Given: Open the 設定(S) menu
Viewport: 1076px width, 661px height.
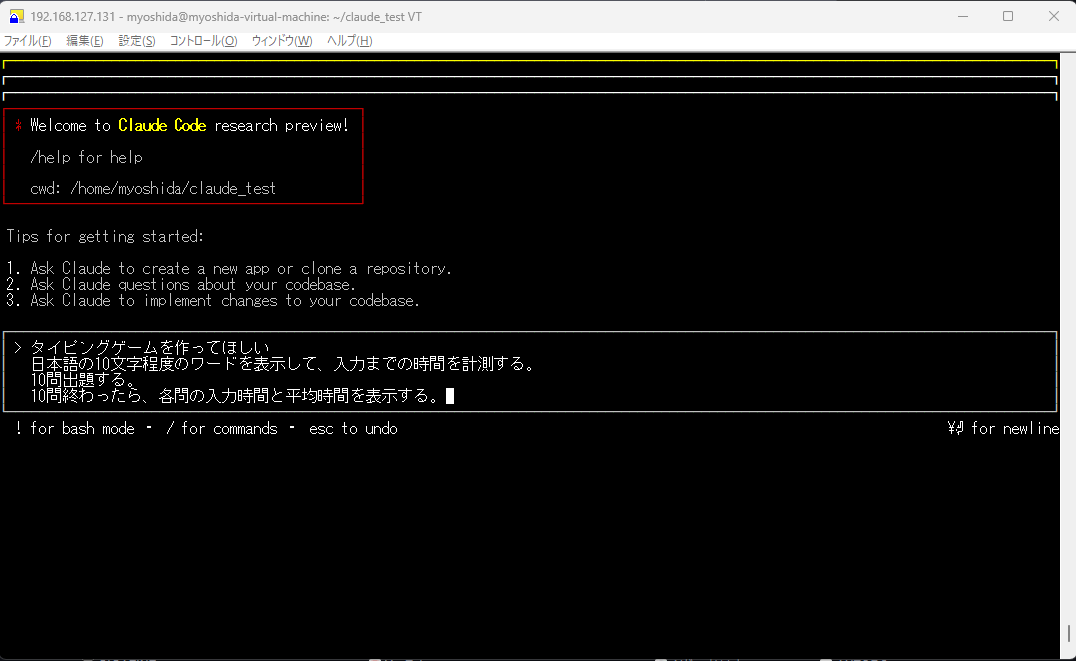Looking at the screenshot, I should coord(137,41).
